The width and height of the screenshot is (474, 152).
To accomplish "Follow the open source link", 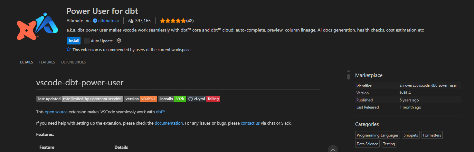I will click(x=56, y=112).
